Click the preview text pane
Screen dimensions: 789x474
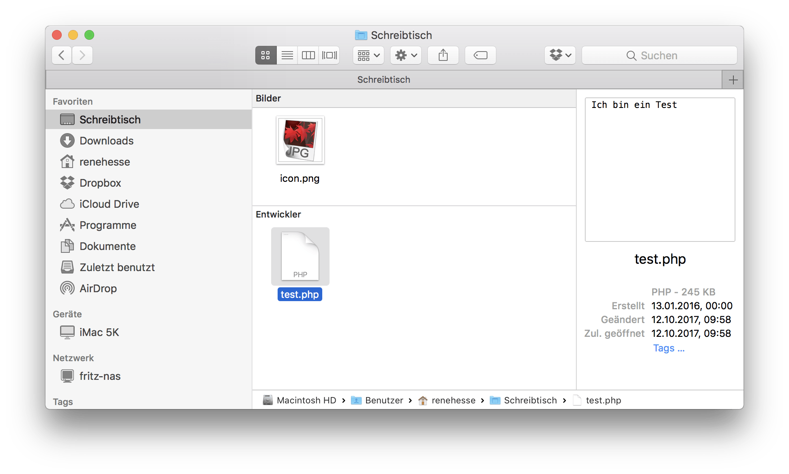click(x=660, y=170)
